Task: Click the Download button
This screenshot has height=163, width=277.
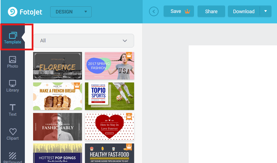Action: tap(244, 11)
